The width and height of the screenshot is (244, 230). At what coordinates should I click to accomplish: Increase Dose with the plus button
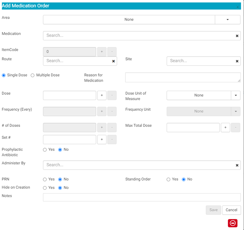(x=102, y=95)
